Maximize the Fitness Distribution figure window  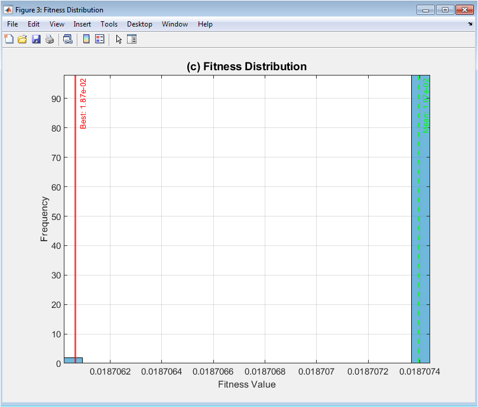[445, 9]
